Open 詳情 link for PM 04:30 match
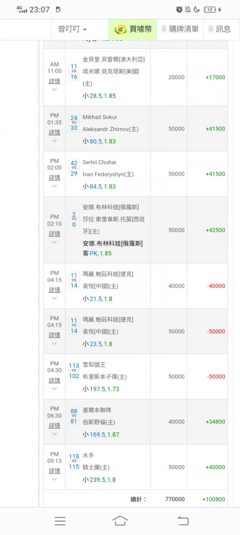 pyautogui.click(x=54, y=380)
